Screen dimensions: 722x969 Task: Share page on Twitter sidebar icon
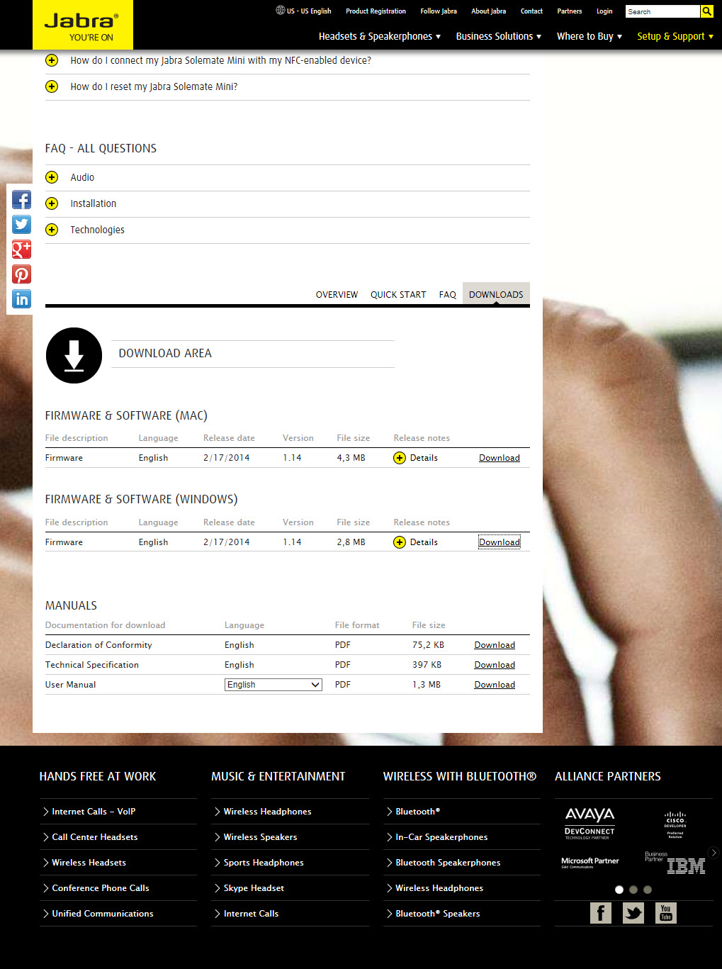tap(21, 225)
